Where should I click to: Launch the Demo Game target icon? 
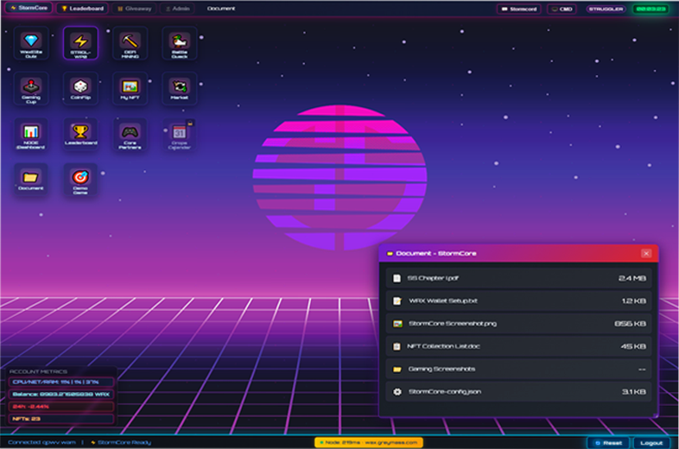coord(80,180)
